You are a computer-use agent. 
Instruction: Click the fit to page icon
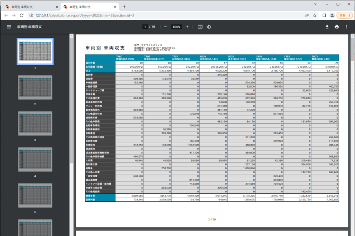point(200,27)
